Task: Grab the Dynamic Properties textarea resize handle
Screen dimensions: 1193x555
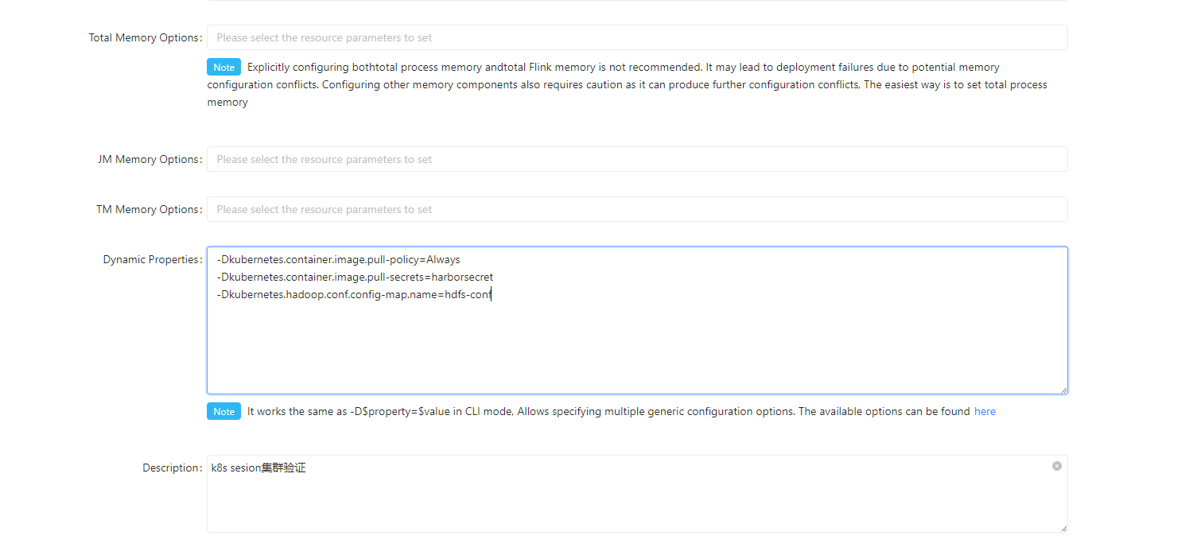Action: [x=1063, y=390]
